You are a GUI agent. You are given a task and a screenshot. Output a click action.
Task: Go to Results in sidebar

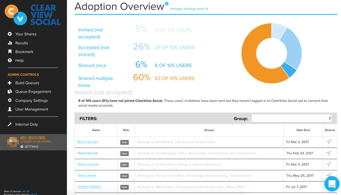[22, 43]
